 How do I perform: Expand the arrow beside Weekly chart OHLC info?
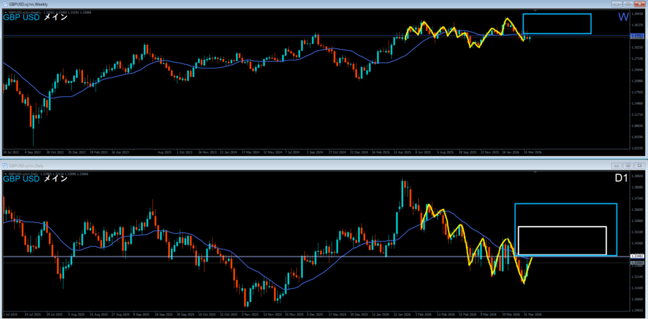click(x=5, y=12)
